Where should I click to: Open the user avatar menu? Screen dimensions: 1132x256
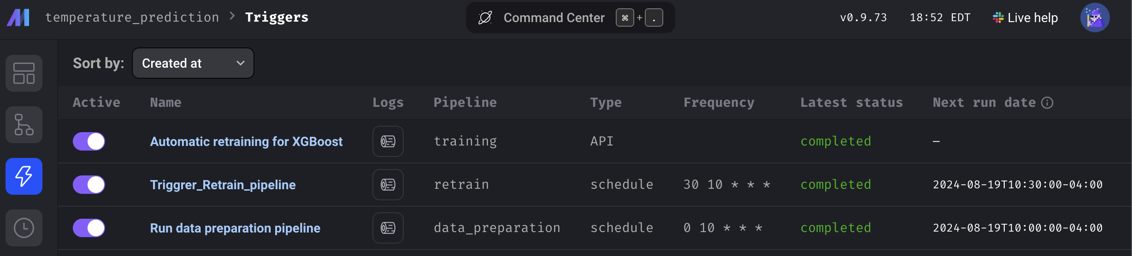pos(1095,17)
